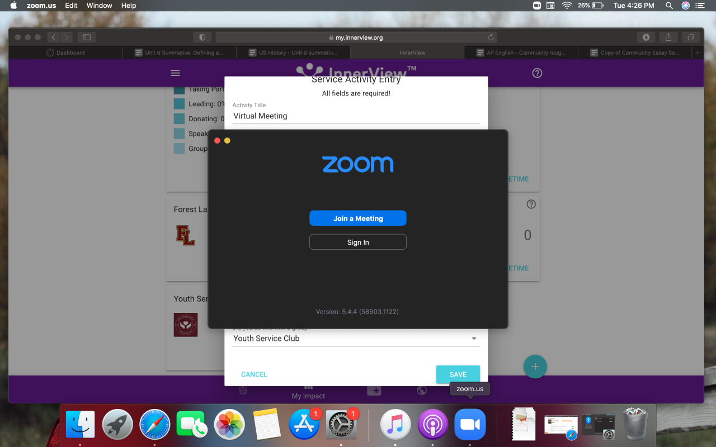Close the Zoom window with the red button
Viewport: 716px width, 447px height.
pyautogui.click(x=217, y=140)
